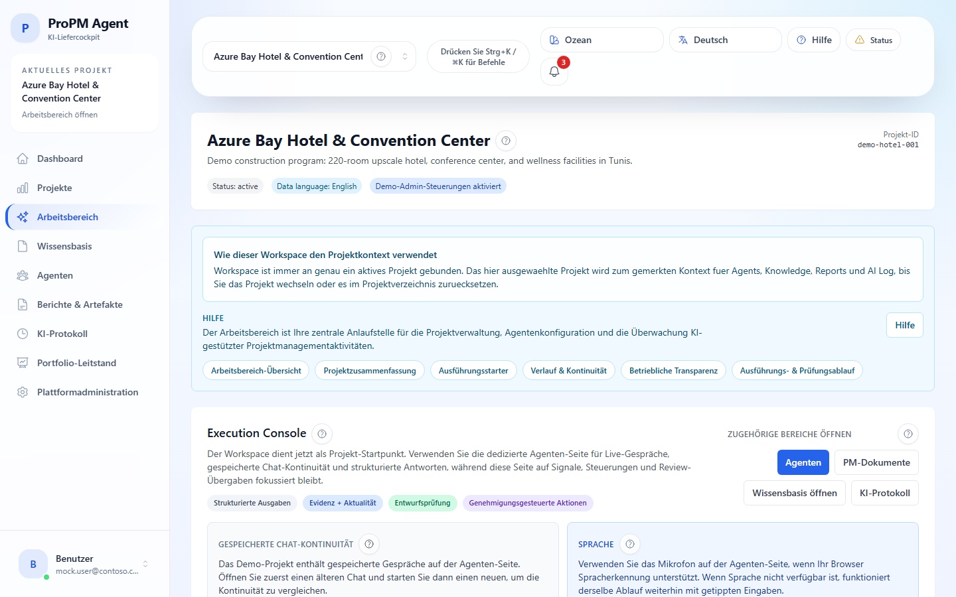The image size is (956, 597).
Task: Click the blue Agenten button
Action: pyautogui.click(x=803, y=462)
